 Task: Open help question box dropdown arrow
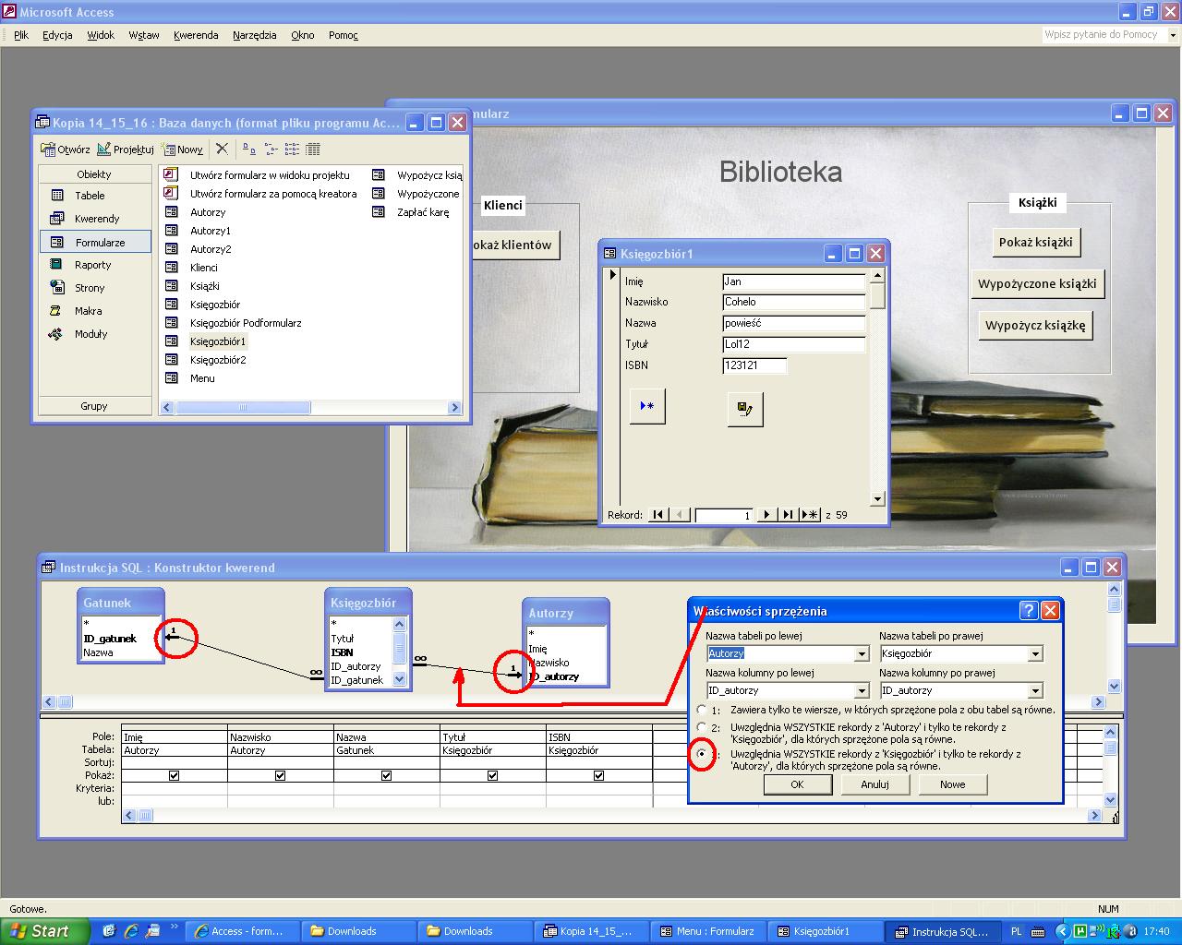1173,35
